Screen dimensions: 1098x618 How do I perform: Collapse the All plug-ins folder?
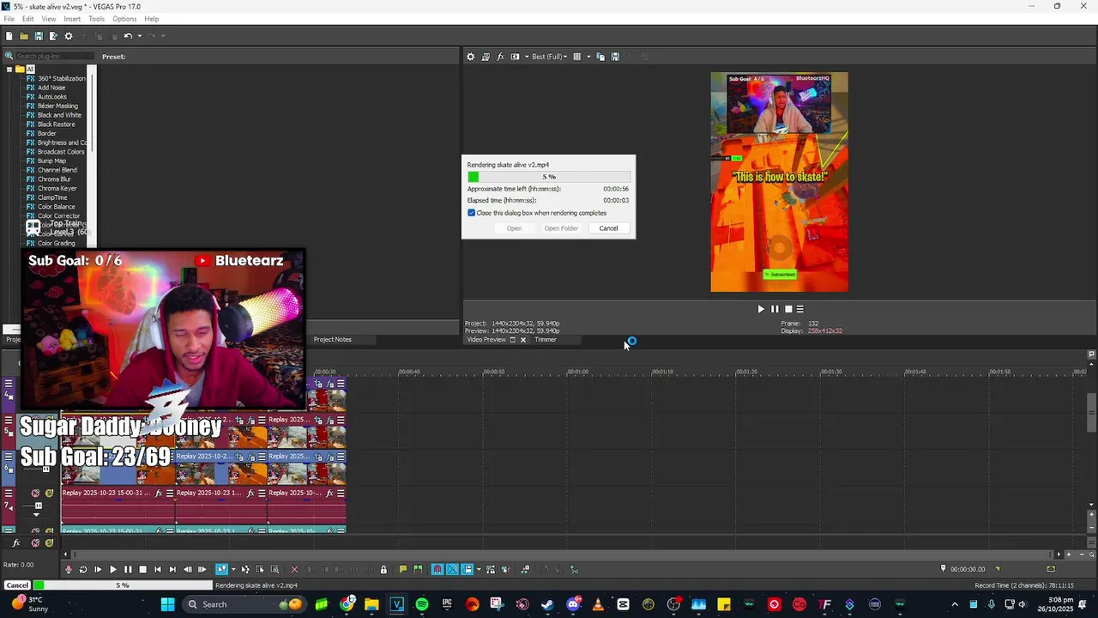pyautogui.click(x=9, y=69)
